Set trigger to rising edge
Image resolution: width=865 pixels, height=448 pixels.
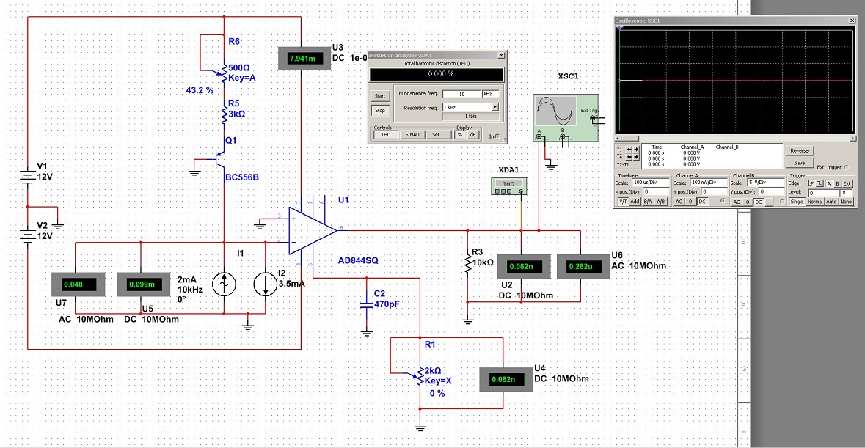(x=811, y=183)
